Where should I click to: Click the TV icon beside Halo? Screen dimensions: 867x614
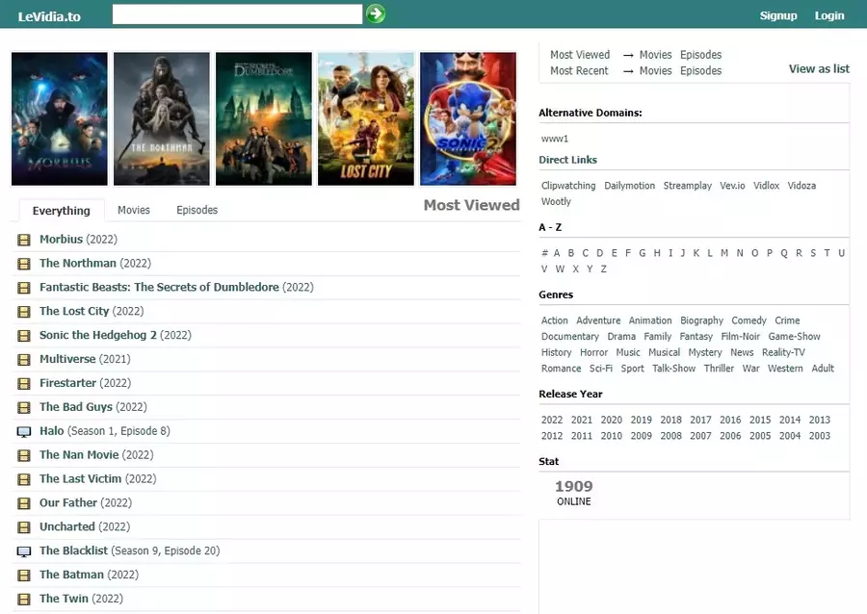(x=24, y=432)
